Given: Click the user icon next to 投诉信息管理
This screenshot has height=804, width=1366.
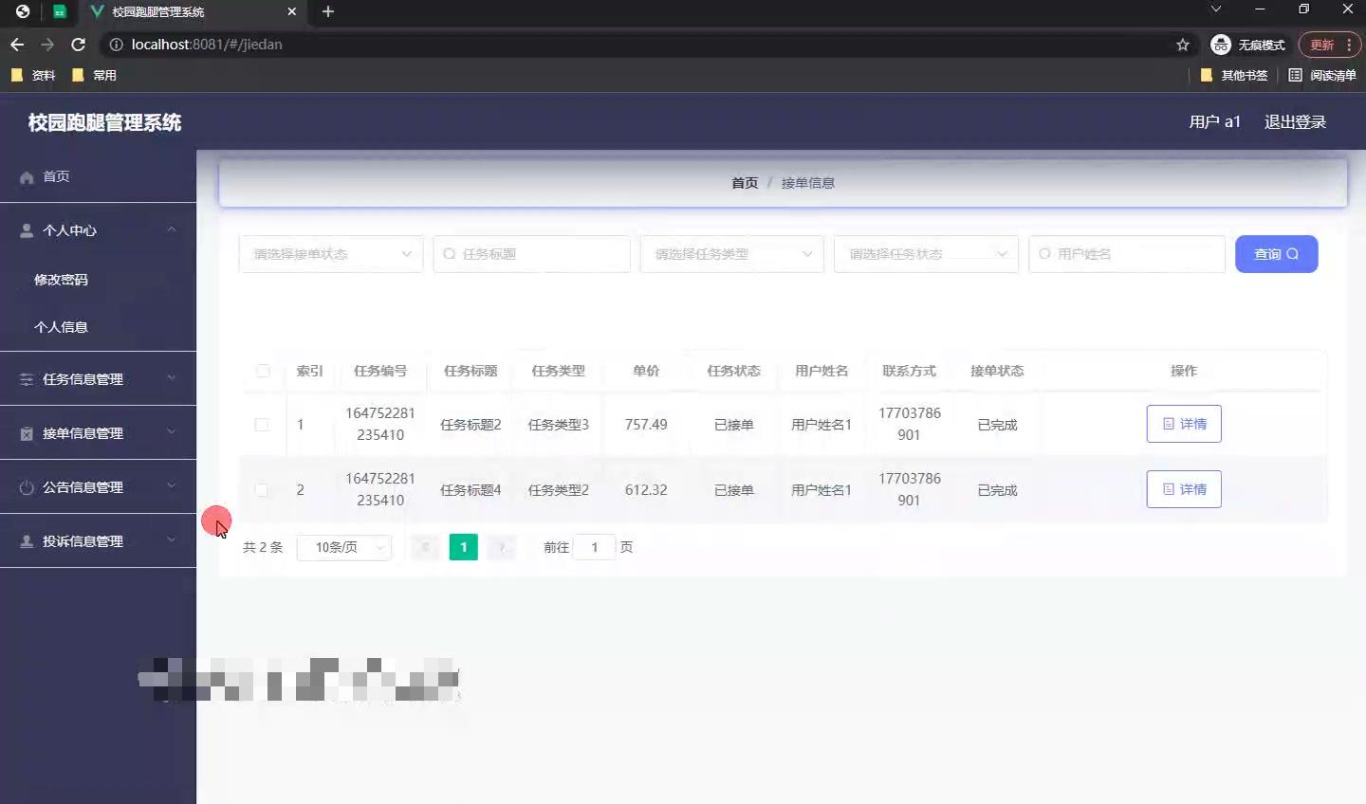Looking at the screenshot, I should click(27, 541).
